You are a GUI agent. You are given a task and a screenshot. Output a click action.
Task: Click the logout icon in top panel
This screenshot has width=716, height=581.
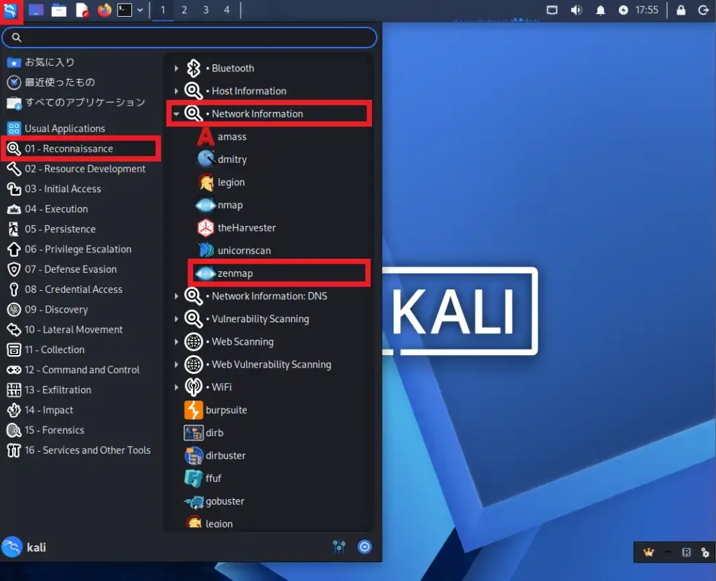point(703,10)
